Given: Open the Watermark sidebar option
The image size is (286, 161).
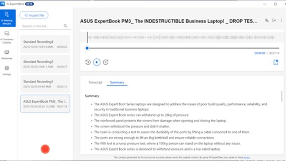Looking at the screenshot, I should pyautogui.click(x=7, y=55).
